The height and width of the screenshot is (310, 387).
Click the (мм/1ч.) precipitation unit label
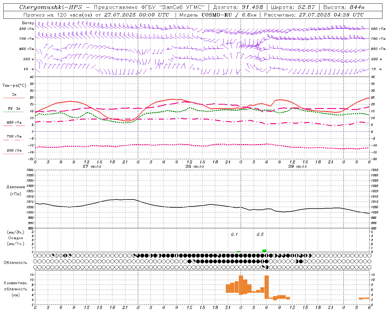point(16,244)
